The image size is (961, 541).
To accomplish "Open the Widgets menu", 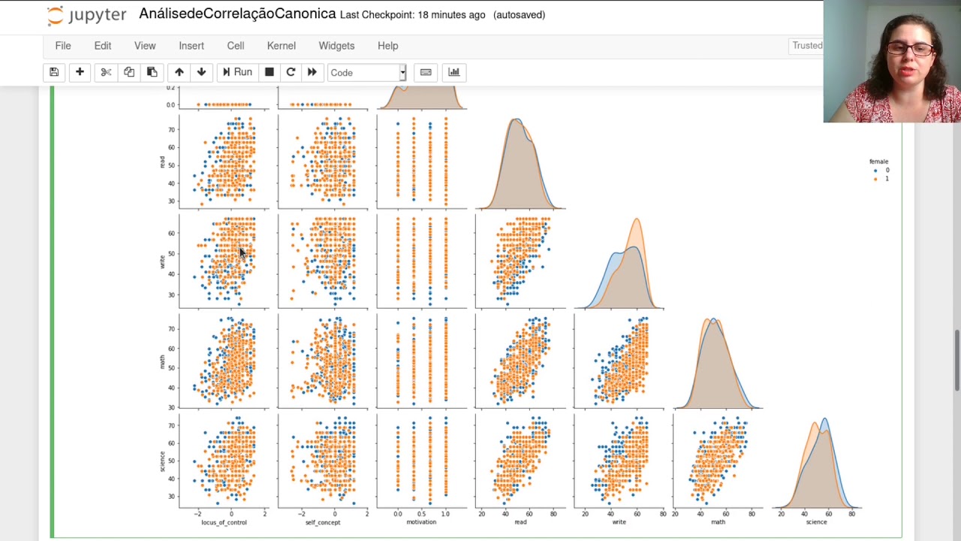I will click(x=336, y=46).
